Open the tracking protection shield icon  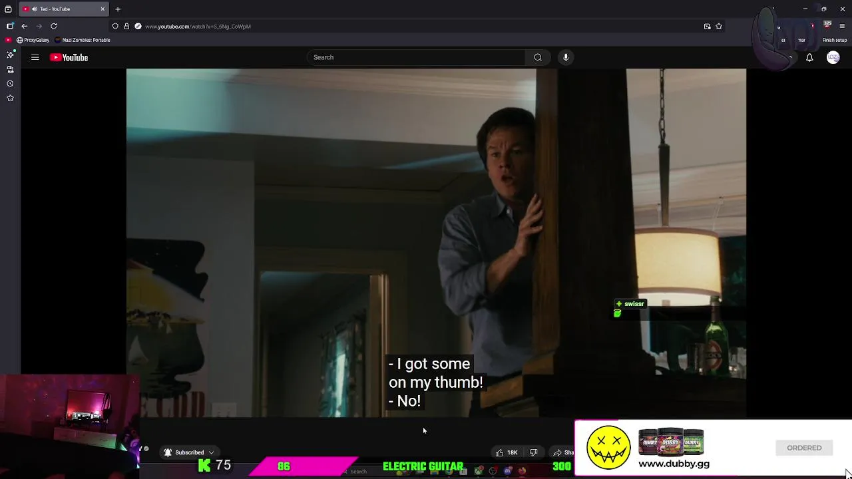point(115,26)
